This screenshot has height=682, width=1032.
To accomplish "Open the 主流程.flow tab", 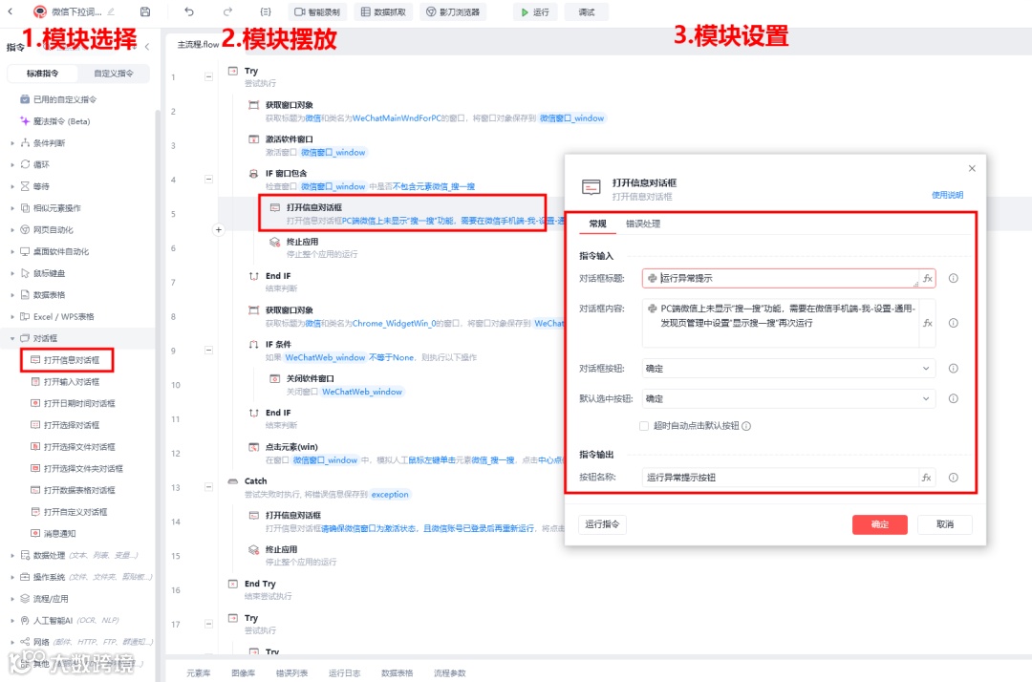I will tap(198, 45).
